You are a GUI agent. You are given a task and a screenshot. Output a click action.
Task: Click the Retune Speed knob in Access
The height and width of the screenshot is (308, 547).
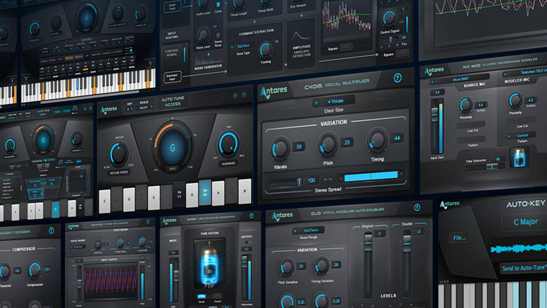(118, 154)
